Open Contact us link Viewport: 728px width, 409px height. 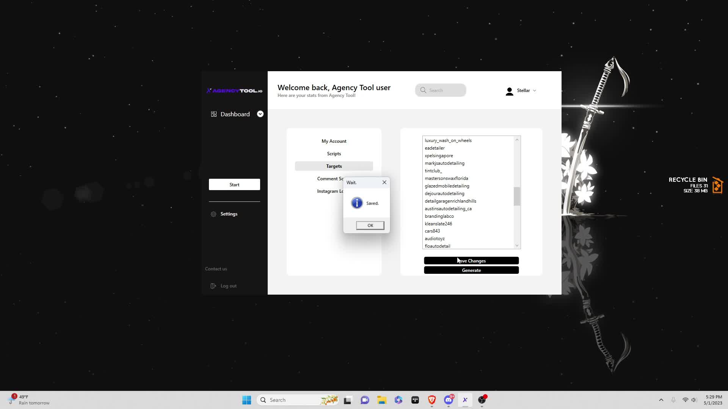point(216,269)
